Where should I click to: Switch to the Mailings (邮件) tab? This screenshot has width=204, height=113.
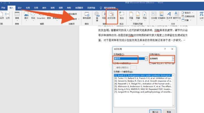point(44,8)
